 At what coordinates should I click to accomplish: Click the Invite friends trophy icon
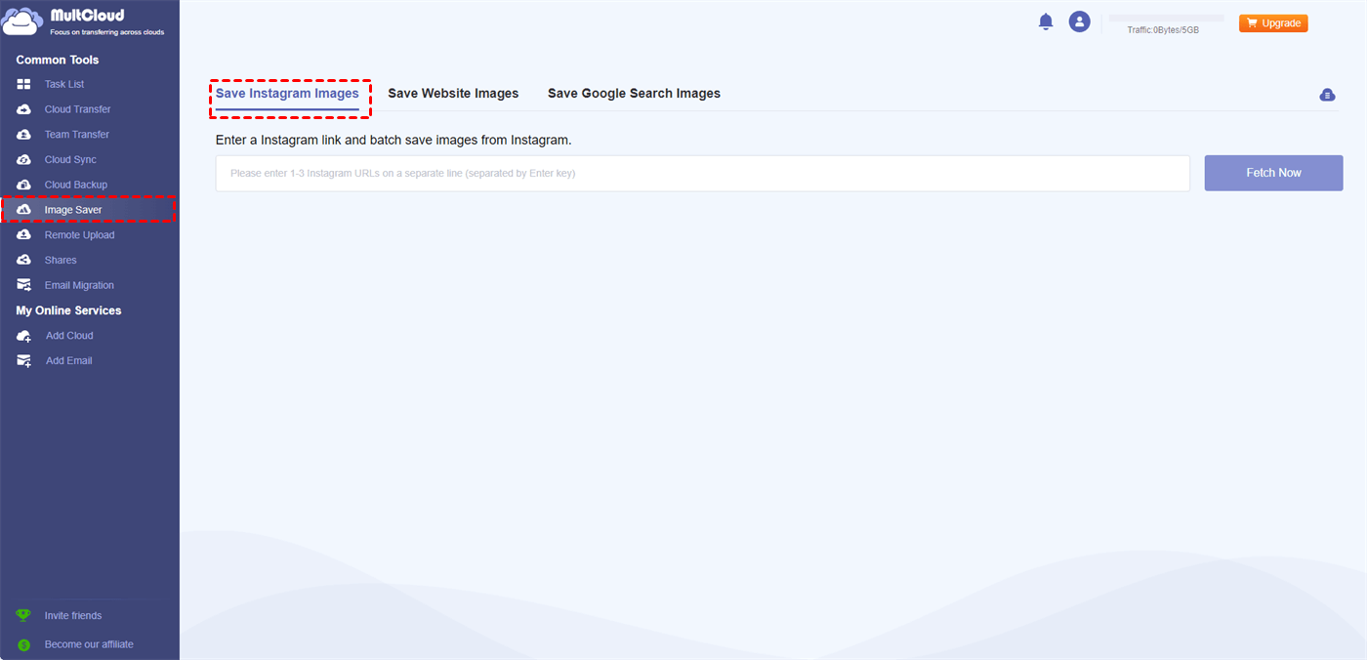pyautogui.click(x=23, y=616)
